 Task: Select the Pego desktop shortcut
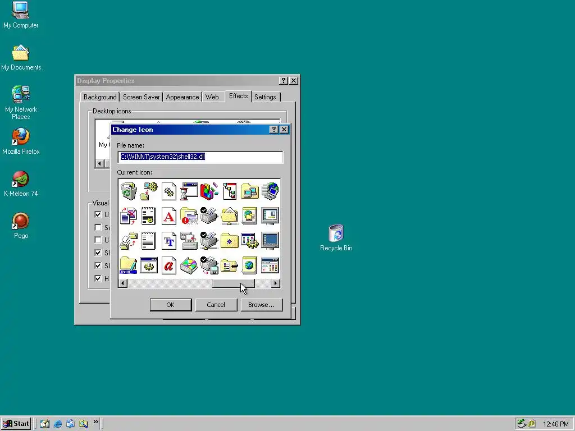click(x=21, y=226)
